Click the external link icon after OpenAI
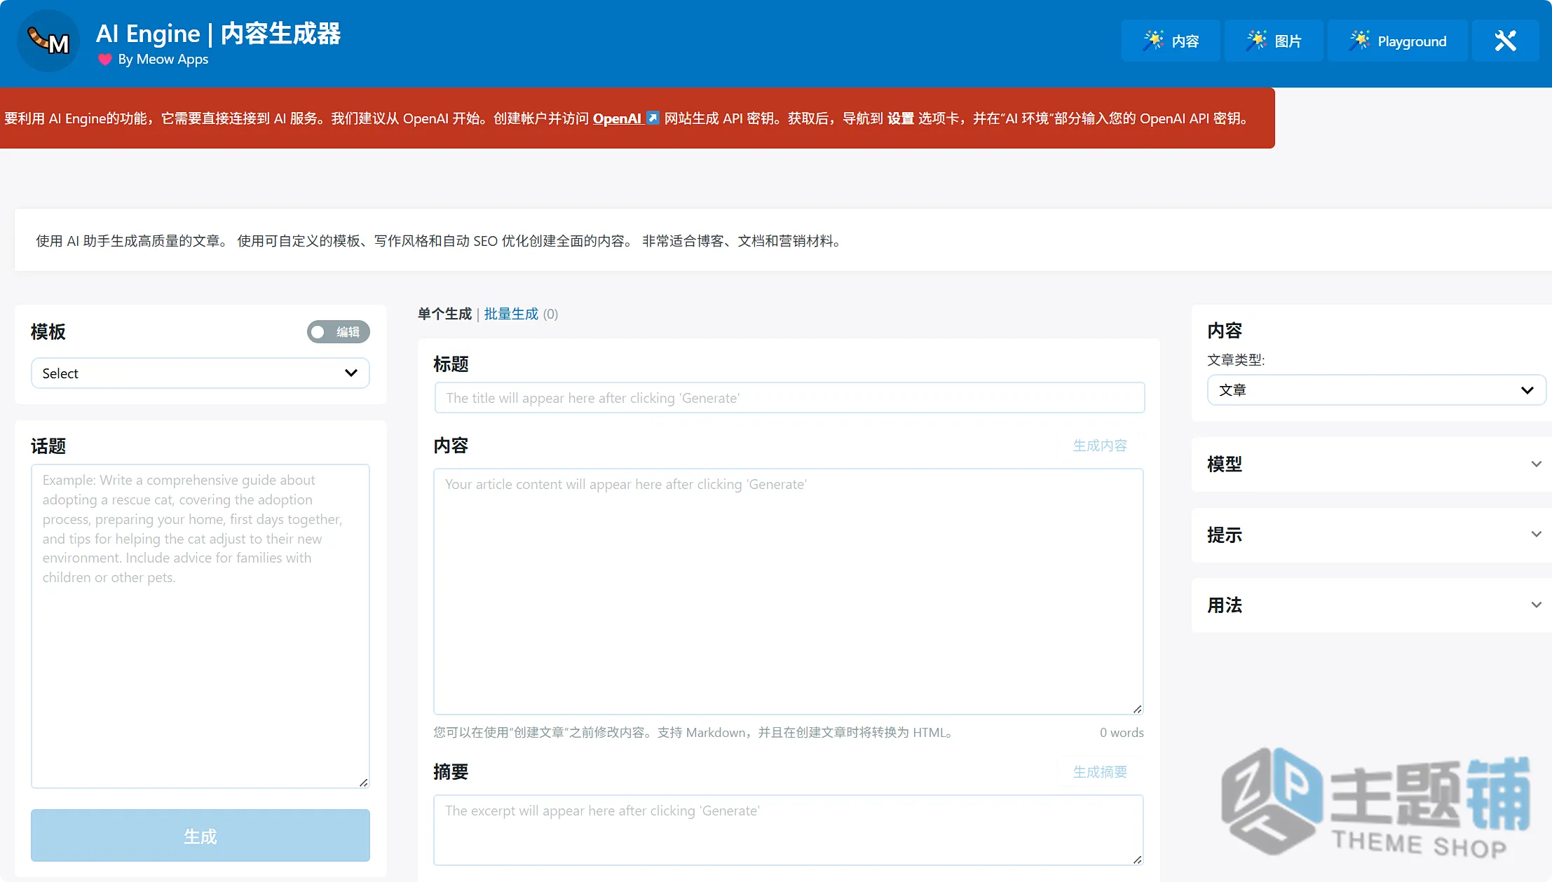This screenshot has height=882, width=1552. tap(653, 118)
